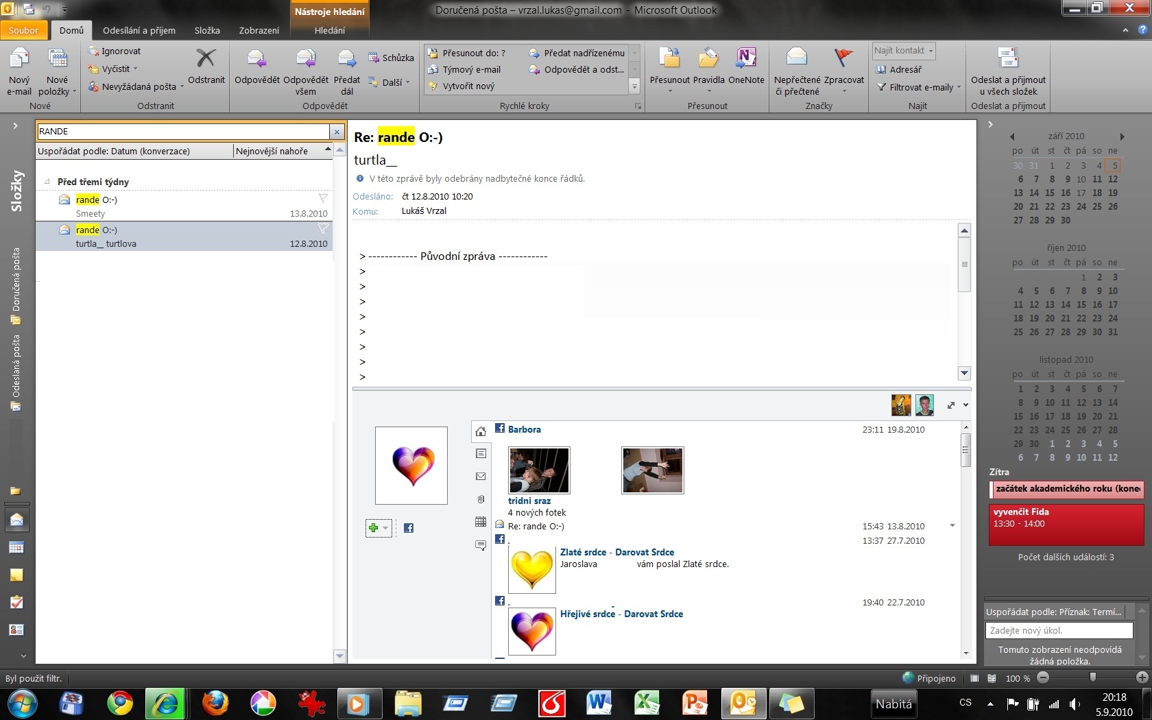Create a new e-mail with Nový e-mail
1152x720 pixels.
point(19,71)
